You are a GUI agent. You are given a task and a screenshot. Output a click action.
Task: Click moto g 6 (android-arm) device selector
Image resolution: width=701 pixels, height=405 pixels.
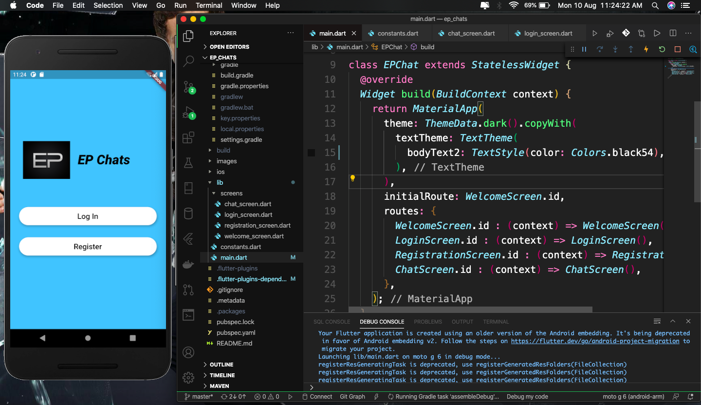634,397
